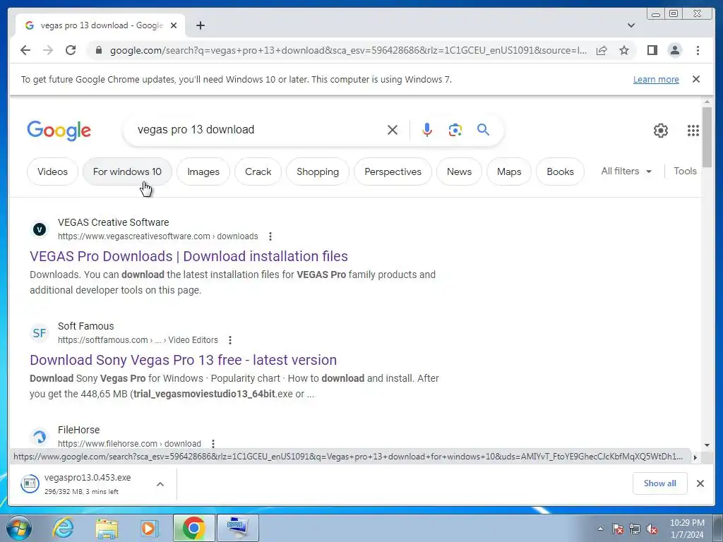Screen dimensions: 723x542
Task: Open Soft Famous result options menu
Action: (x=229, y=340)
